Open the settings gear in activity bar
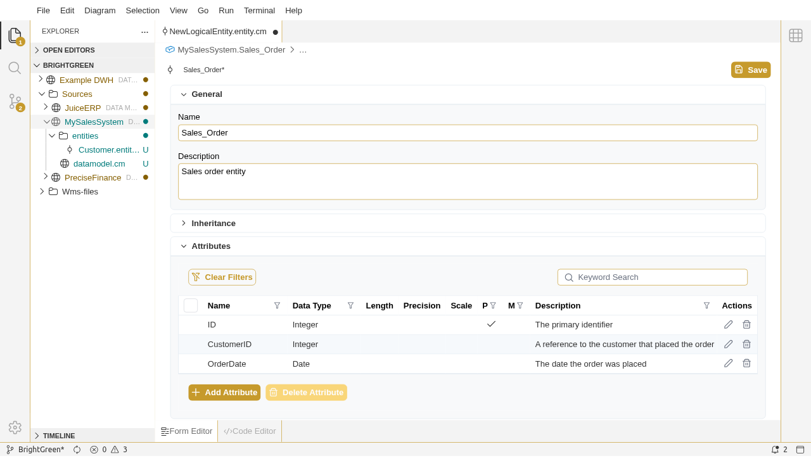 [15, 427]
